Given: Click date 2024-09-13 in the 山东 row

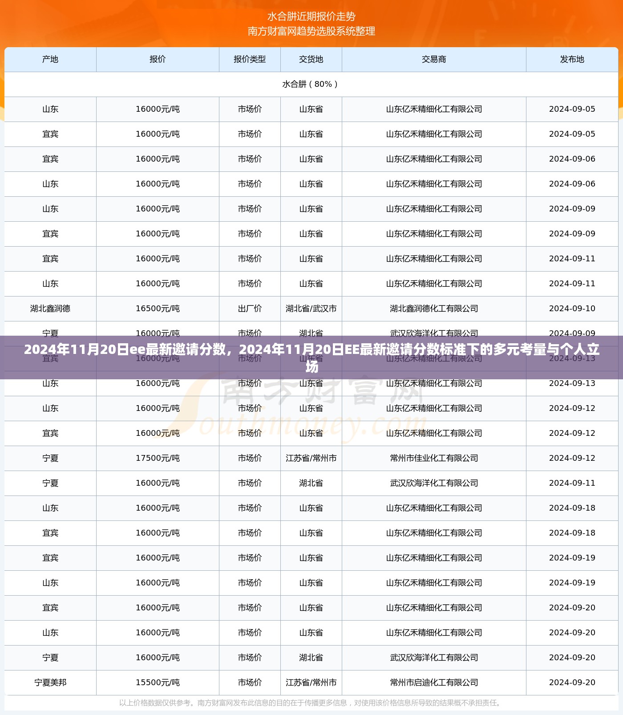Looking at the screenshot, I should (572, 383).
